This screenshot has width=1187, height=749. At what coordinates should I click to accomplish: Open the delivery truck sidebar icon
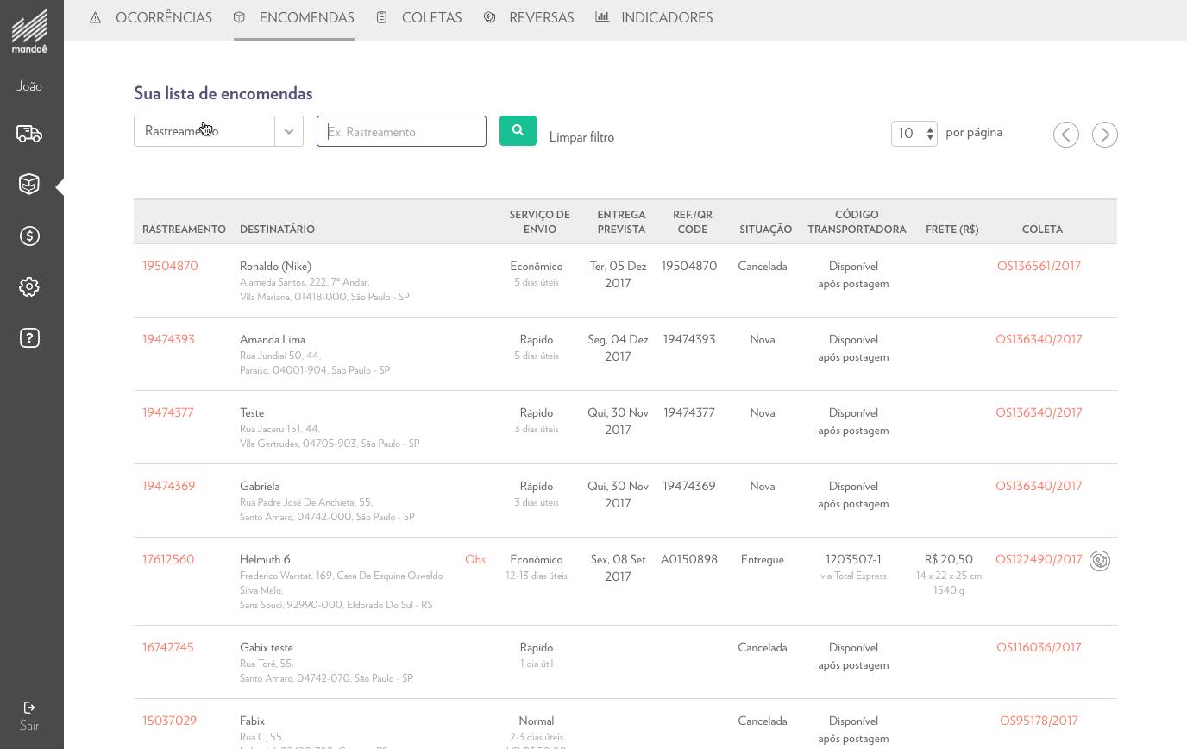point(29,134)
